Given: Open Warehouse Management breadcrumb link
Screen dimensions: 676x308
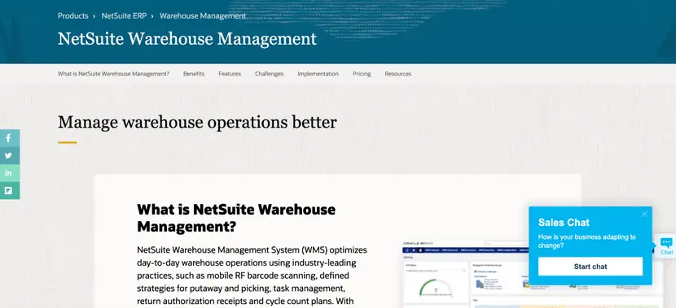Looking at the screenshot, I should (203, 16).
